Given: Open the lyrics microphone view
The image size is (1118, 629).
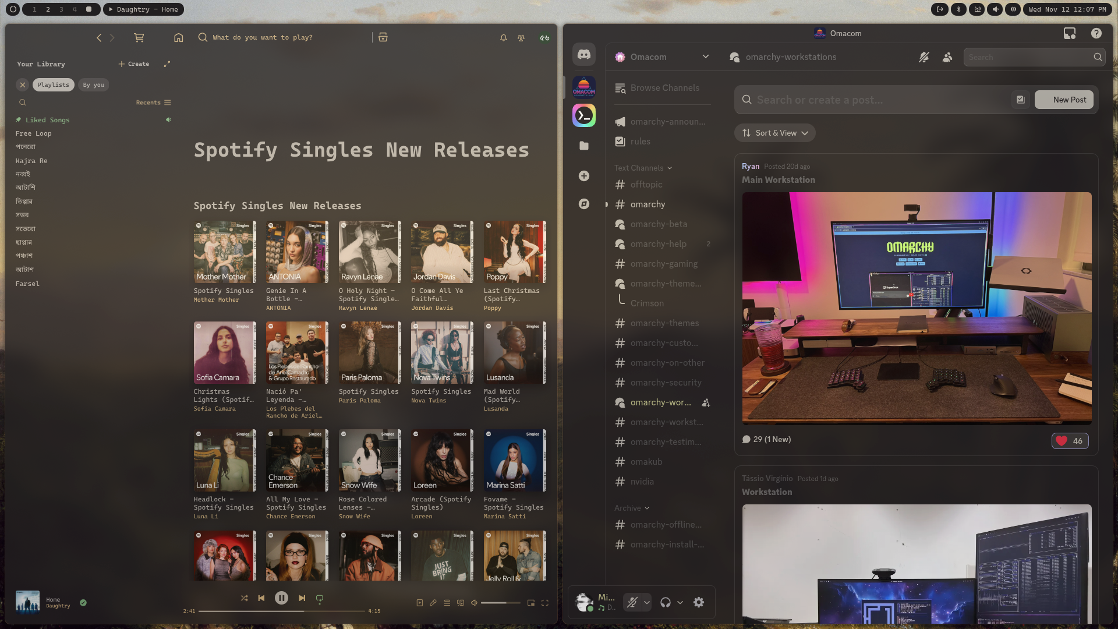Looking at the screenshot, I should click(433, 603).
